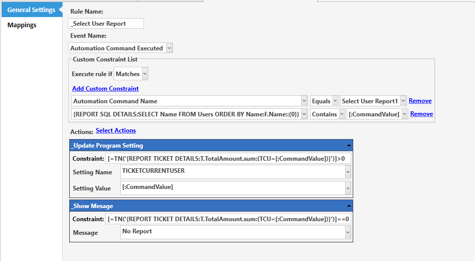Select the General Settings tab
Viewport: 475px width, 261px height.
coord(31,10)
